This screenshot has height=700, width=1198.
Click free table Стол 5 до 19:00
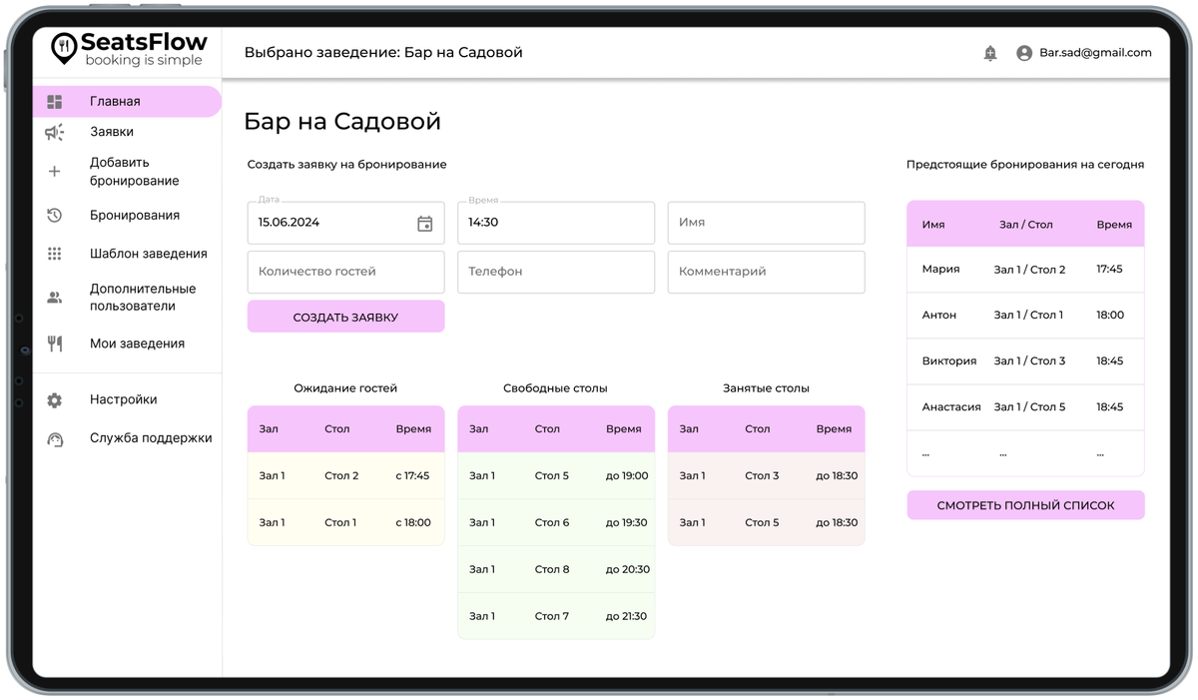pyautogui.click(x=556, y=476)
